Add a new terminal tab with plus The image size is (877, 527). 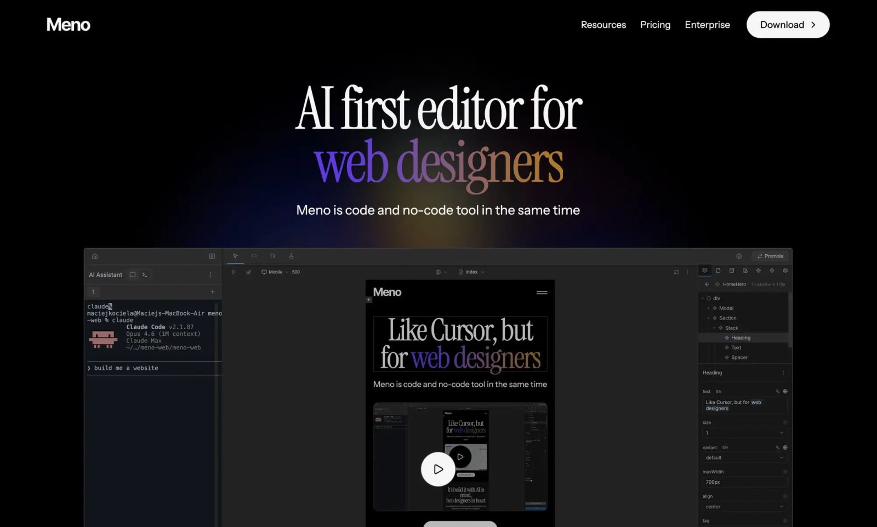click(213, 292)
